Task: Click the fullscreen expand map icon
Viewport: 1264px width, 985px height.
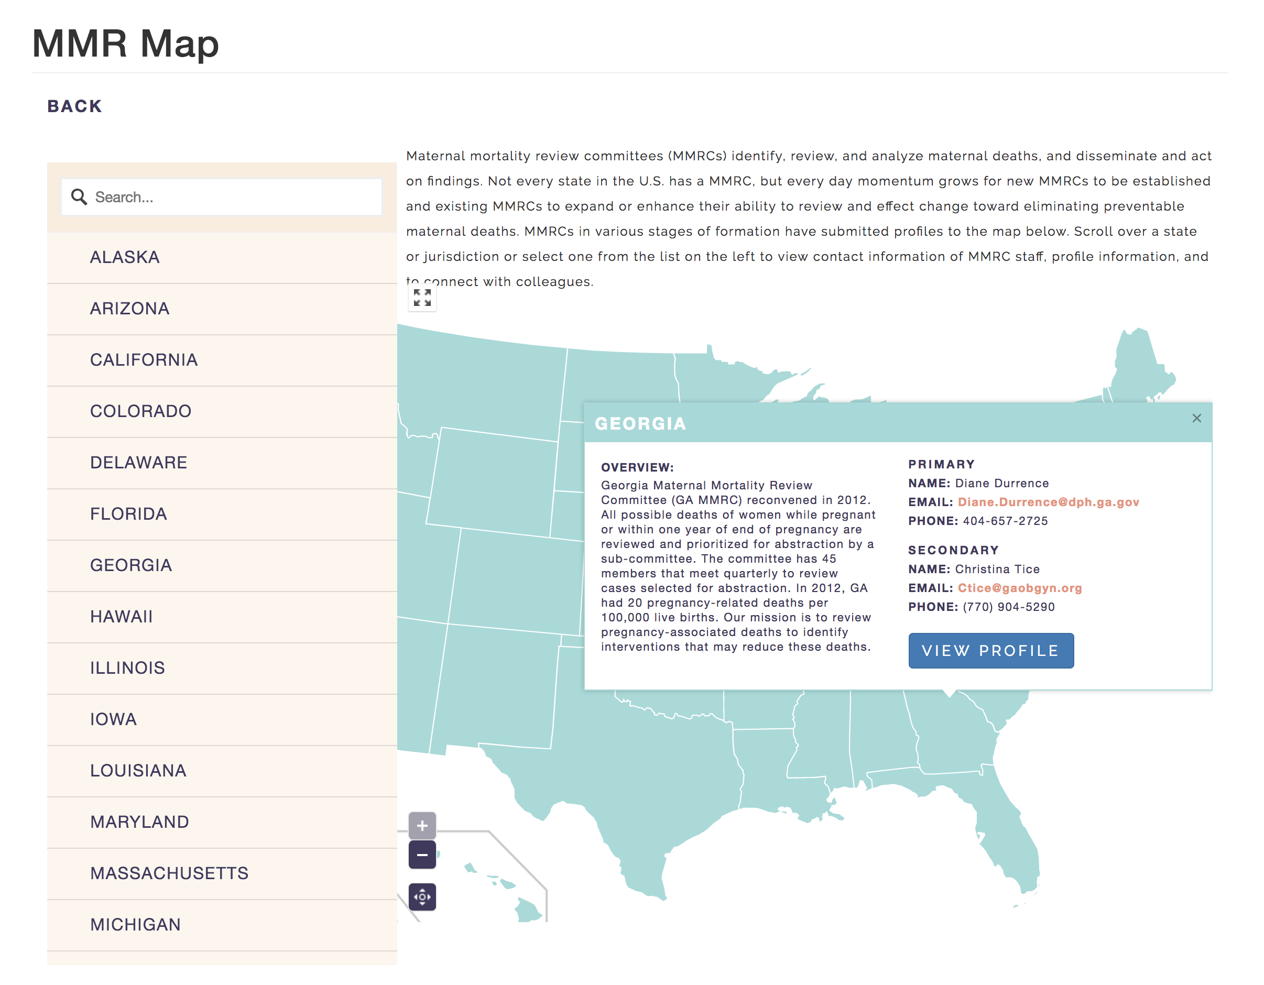Action: (422, 298)
